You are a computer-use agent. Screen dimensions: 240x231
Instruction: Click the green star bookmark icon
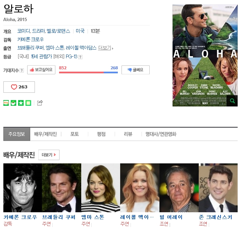(x=21, y=103)
